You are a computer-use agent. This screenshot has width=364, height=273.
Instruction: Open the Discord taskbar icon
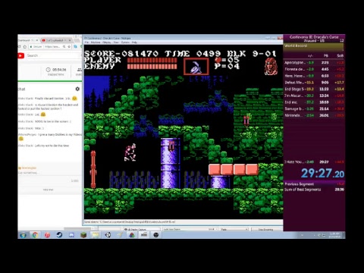pos(71,235)
